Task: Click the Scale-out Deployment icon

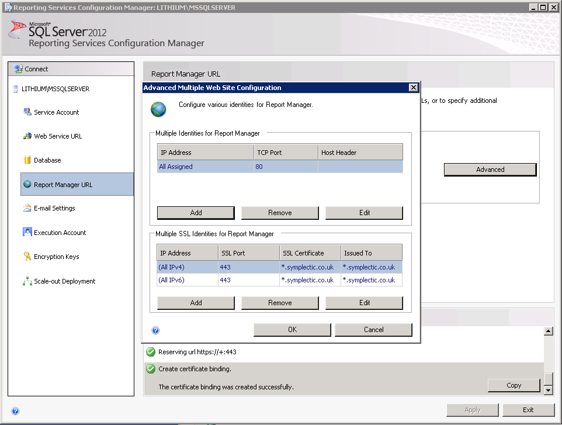Action: [27, 281]
